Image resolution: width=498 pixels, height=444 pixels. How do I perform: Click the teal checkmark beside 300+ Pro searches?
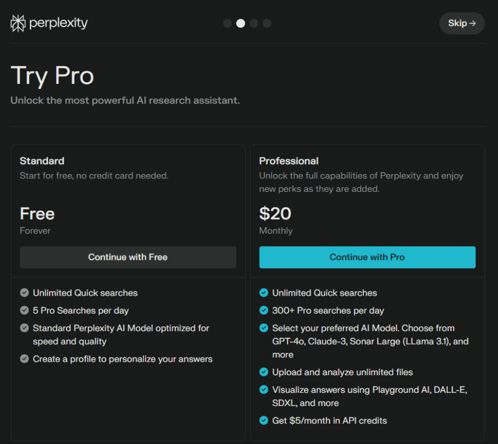263,310
